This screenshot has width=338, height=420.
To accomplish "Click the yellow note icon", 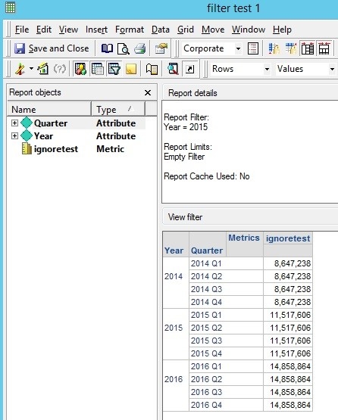I will [131, 69].
